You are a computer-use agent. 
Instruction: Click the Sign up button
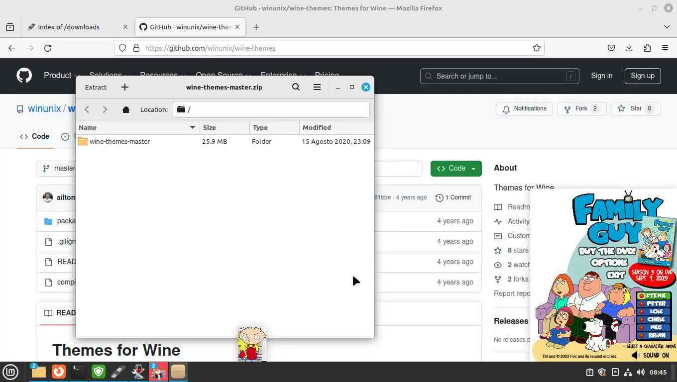(x=643, y=76)
